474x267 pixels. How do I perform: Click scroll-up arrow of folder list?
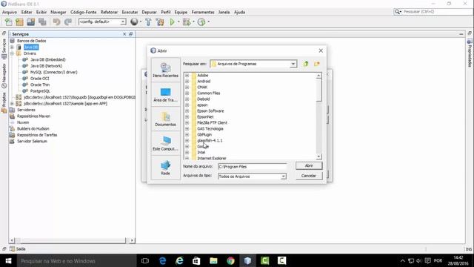click(x=318, y=76)
